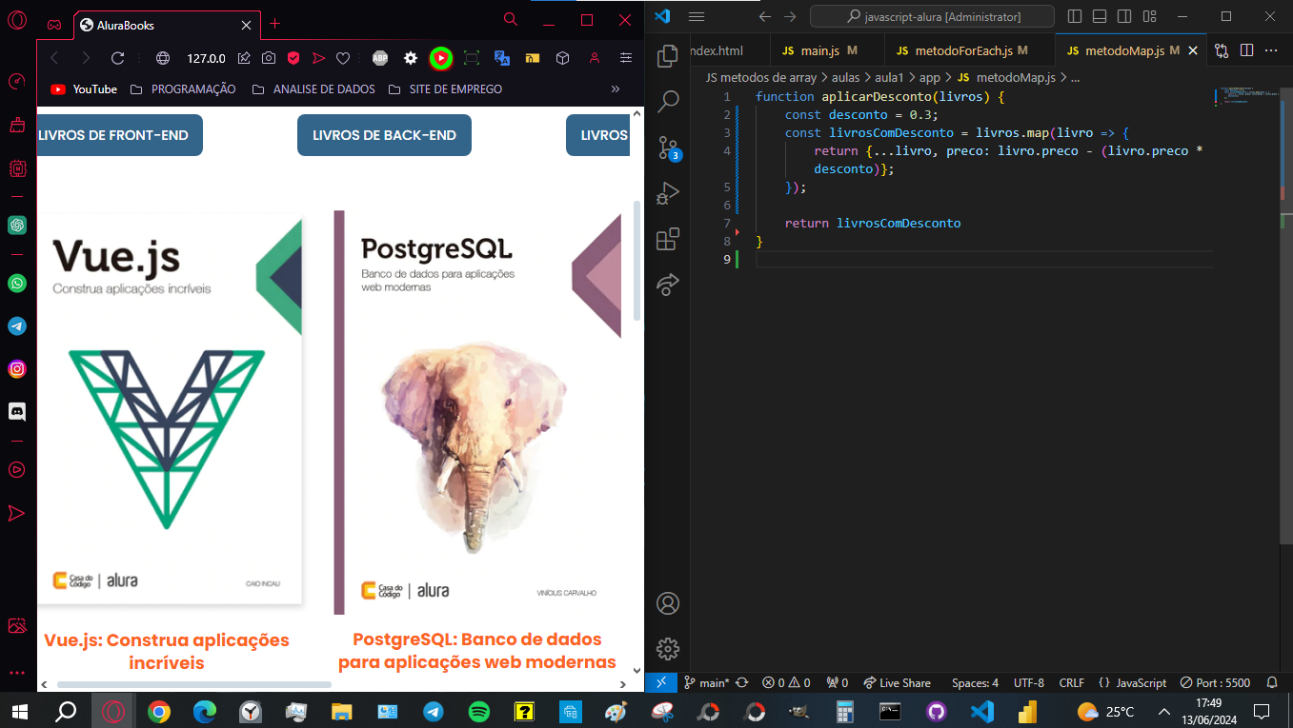This screenshot has width=1293, height=728.
Task: Click the 'JS metodos de array' breadcrumb
Action: click(x=760, y=78)
